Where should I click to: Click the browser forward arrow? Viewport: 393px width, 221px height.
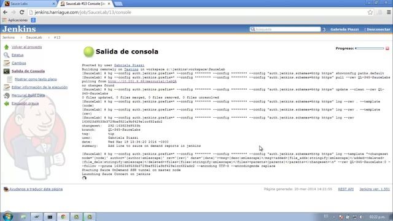click(14, 12)
